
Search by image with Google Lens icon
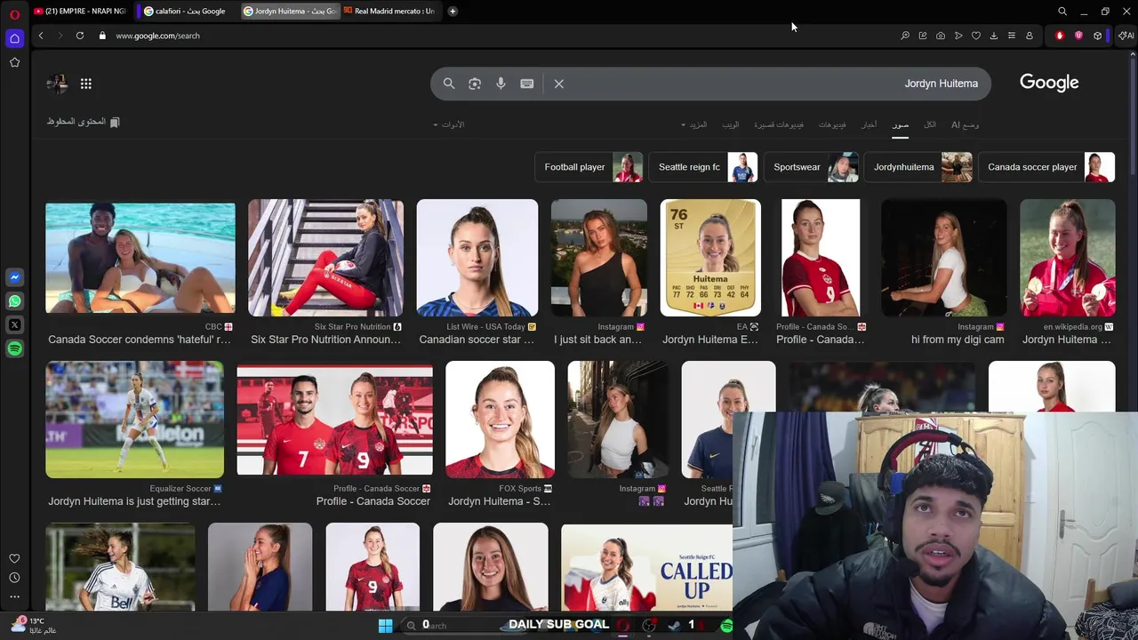click(x=475, y=84)
